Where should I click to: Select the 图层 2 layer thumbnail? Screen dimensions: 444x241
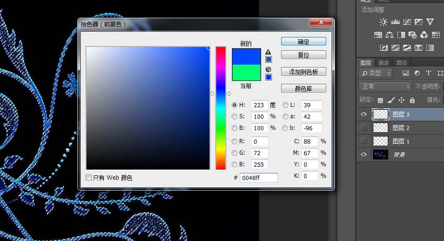(380, 127)
